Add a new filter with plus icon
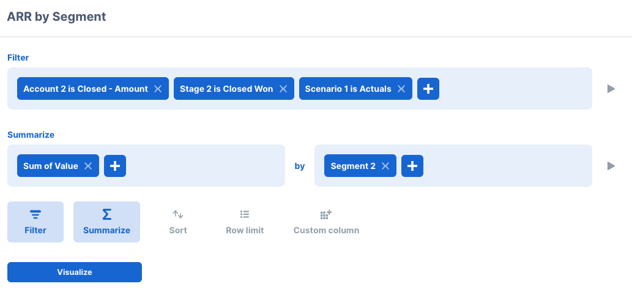The height and width of the screenshot is (289, 632). 428,89
